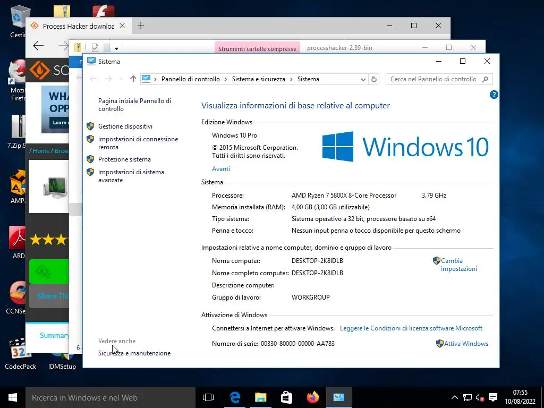The image size is (544, 408).
Task: Open the Windows Start menu
Action: pos(13,397)
